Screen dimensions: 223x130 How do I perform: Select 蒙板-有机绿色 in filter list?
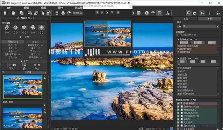point(184,68)
